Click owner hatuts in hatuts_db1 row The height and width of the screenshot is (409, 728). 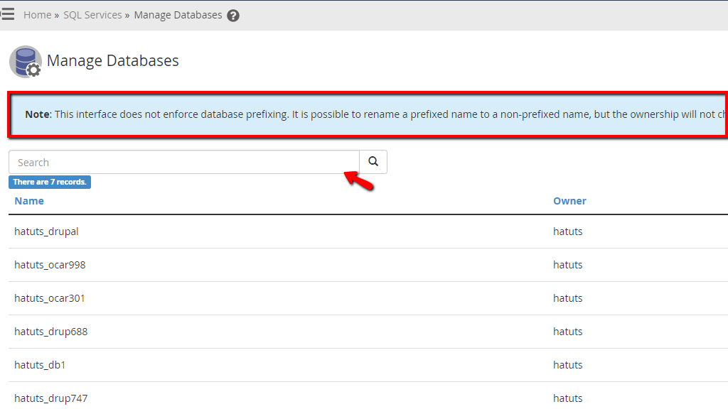coord(568,365)
